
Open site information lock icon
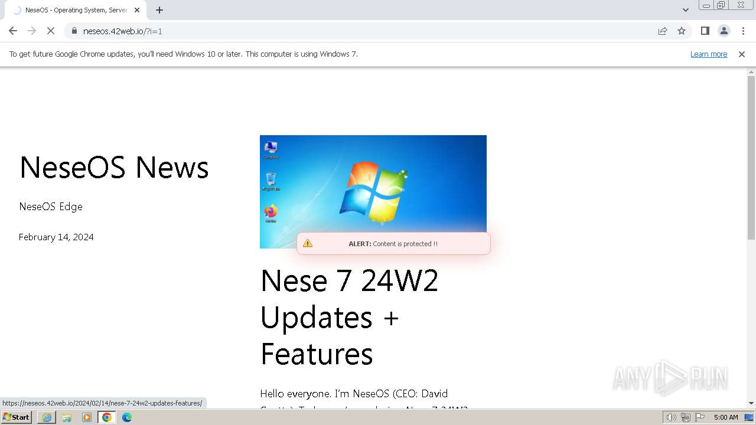74,31
